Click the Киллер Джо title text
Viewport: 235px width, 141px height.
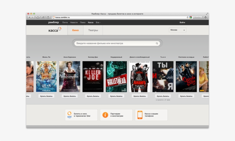(x=93, y=57)
